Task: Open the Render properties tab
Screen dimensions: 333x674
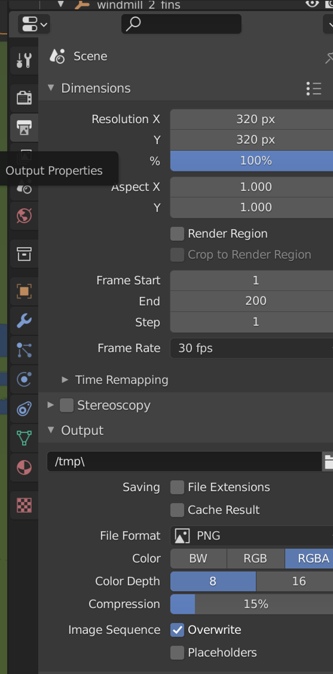Action: 24,97
